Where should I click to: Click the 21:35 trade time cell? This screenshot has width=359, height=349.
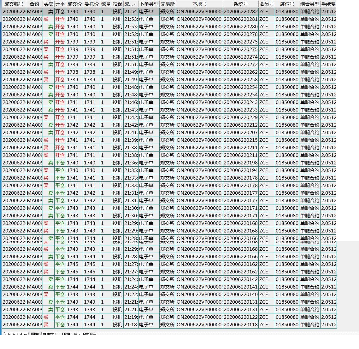pos(131,170)
